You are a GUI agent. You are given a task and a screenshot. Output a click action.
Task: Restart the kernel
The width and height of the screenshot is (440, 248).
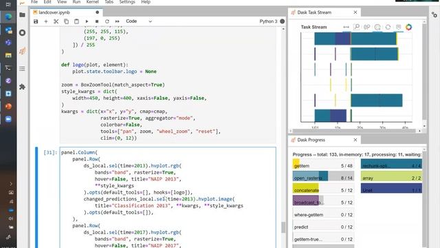107,21
